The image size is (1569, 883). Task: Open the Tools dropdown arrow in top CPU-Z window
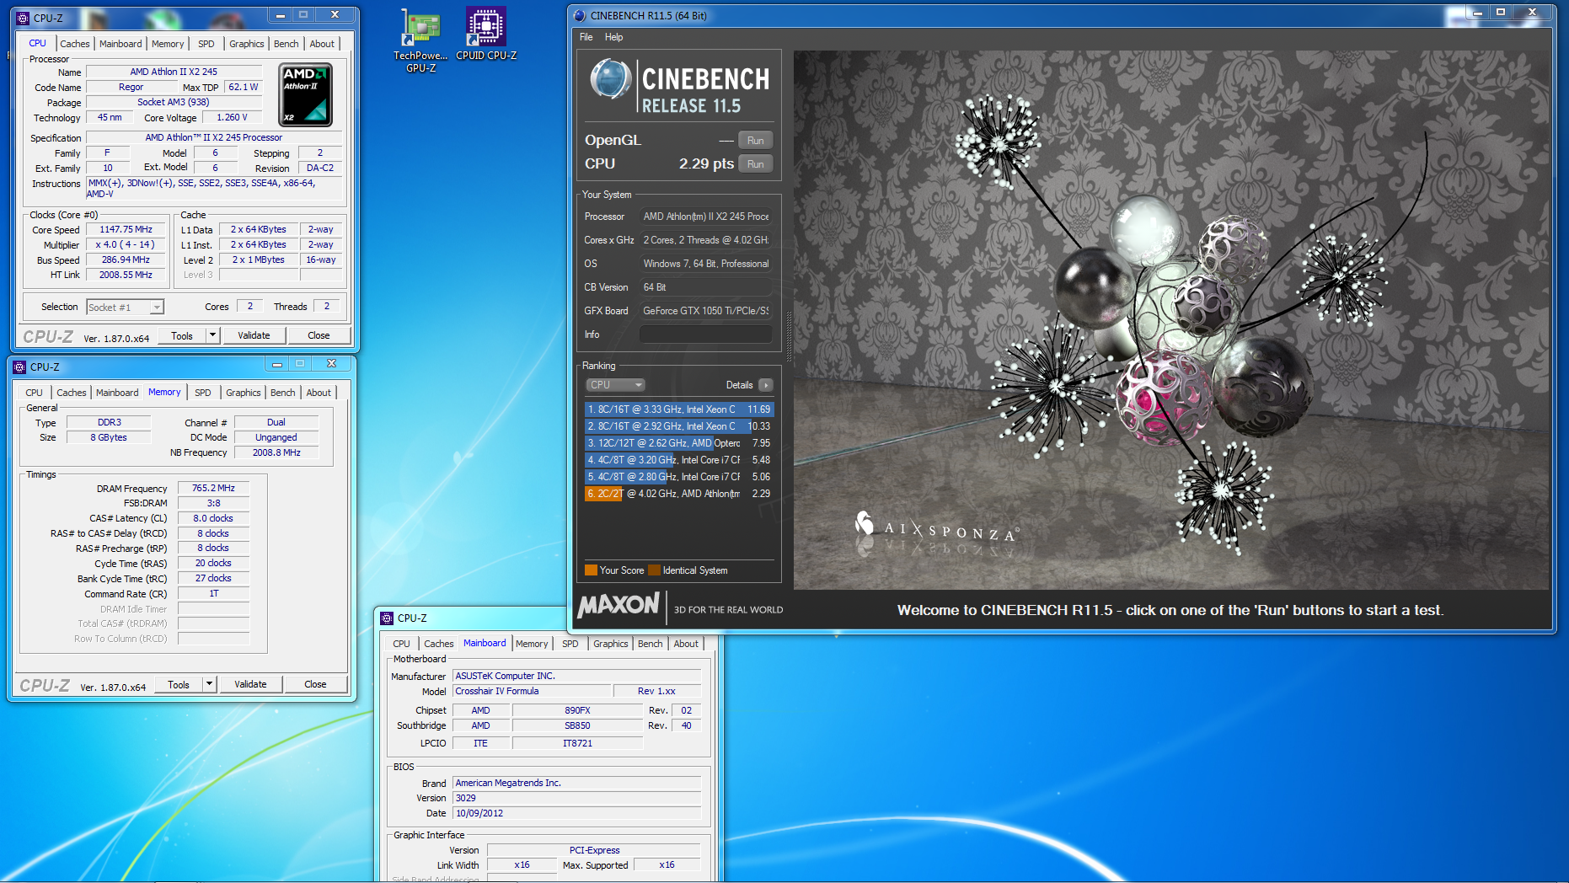(212, 335)
